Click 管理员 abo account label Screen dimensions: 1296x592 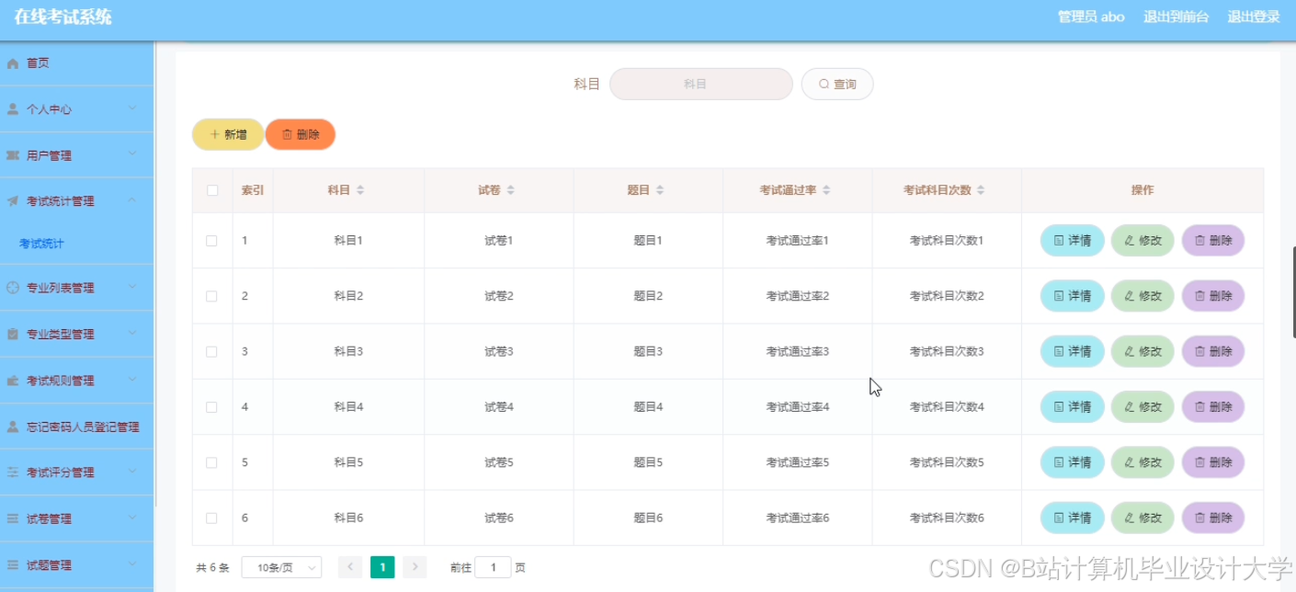1091,17
